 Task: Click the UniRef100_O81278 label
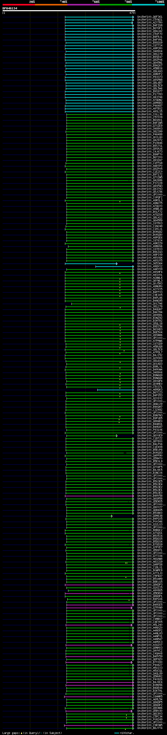(x=150, y=306)
